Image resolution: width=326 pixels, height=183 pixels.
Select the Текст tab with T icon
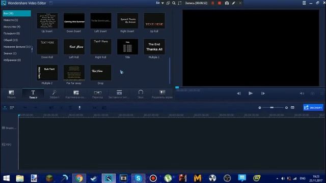33,94
